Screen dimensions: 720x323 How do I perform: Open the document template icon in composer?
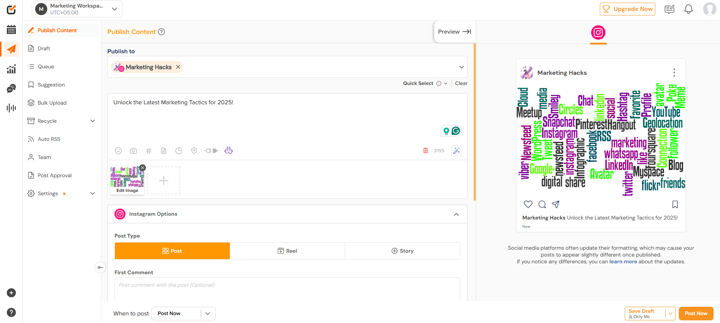coord(164,151)
